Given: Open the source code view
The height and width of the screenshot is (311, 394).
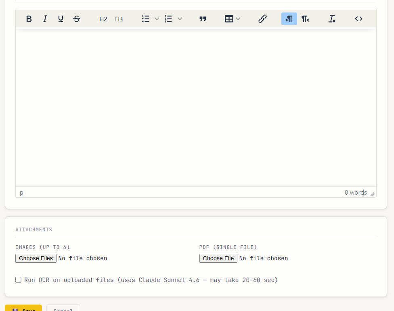Looking at the screenshot, I should [358, 19].
